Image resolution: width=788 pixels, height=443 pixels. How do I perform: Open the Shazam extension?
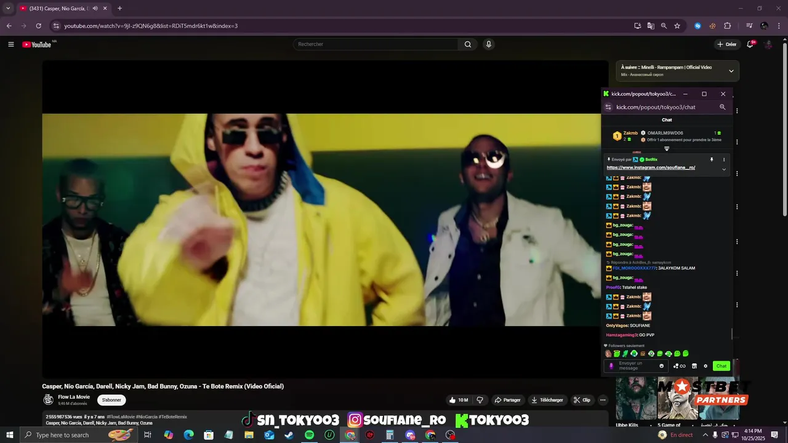tap(698, 26)
